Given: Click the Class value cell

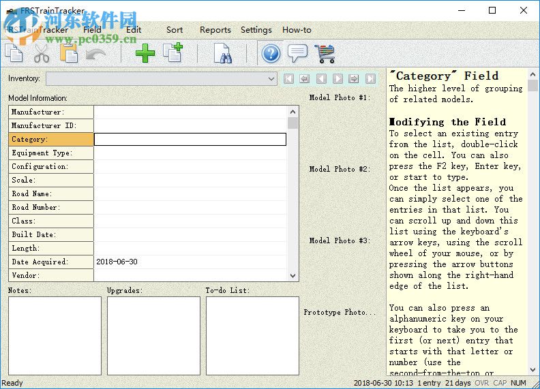Looking at the screenshot, I should pyautogui.click(x=190, y=221).
